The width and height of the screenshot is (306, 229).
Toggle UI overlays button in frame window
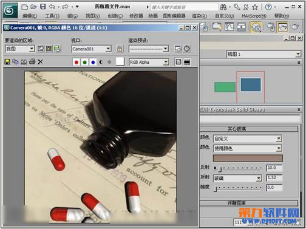pyautogui.click(x=178, y=62)
